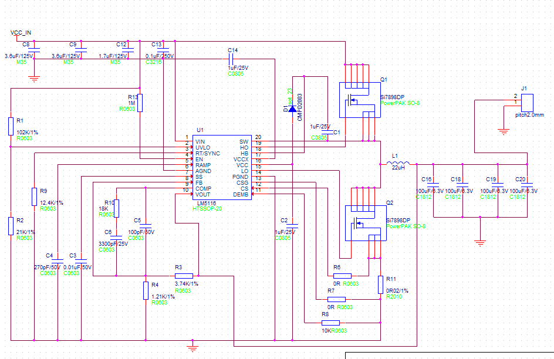Select the R7 resistor symbol
Viewport: 554px width, 359px height.
(x=336, y=299)
